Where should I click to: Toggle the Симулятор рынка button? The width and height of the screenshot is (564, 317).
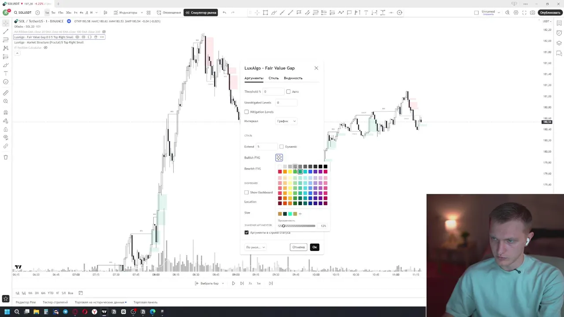click(201, 12)
